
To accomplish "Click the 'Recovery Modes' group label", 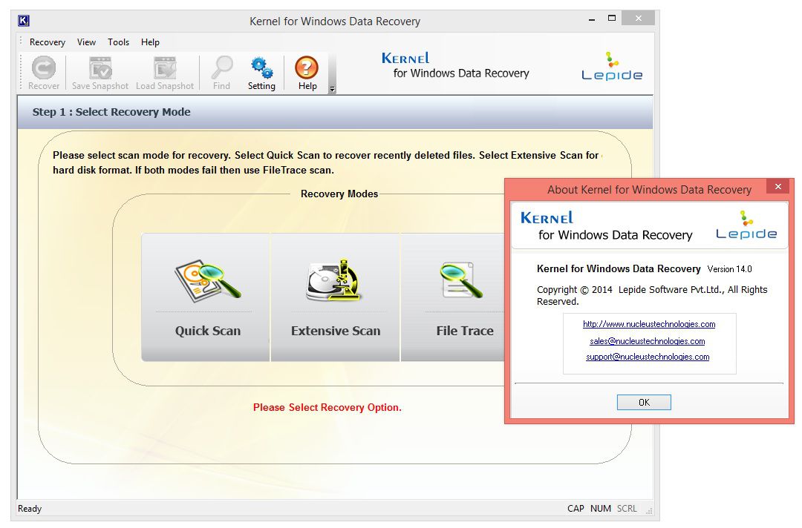I will pyautogui.click(x=339, y=194).
